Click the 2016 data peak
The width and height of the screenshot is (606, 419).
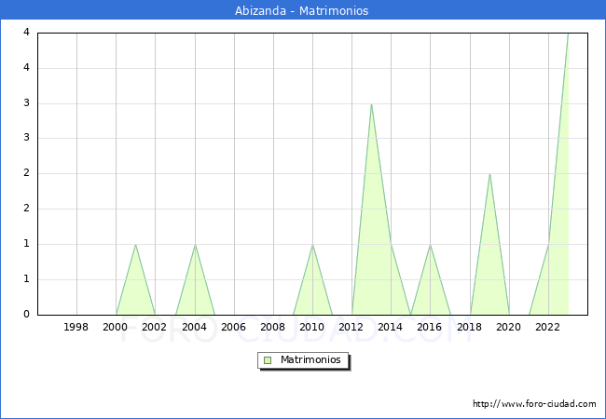(430, 245)
